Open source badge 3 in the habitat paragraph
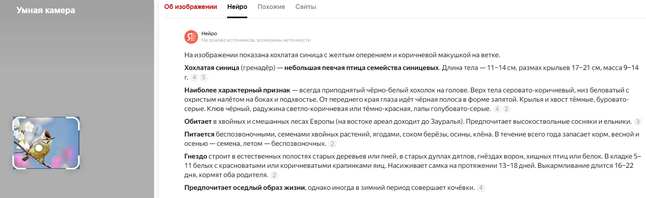646x198 pixels. pyautogui.click(x=637, y=122)
